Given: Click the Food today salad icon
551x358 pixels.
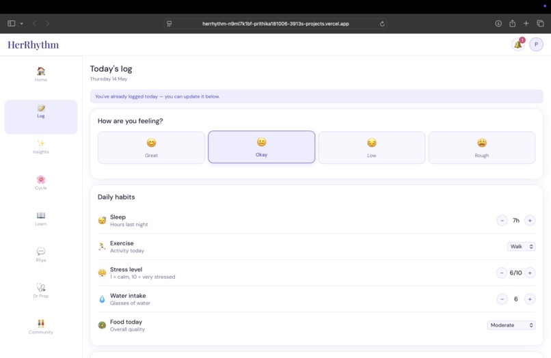Looking at the screenshot, I should [102, 325].
